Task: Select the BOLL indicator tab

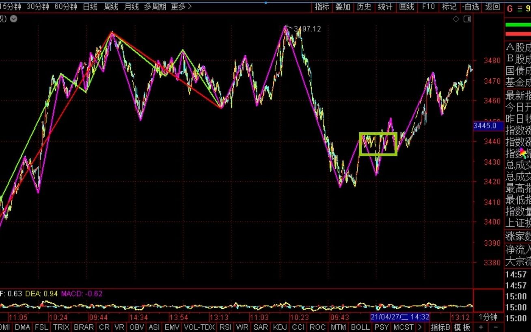Action: (x=360, y=327)
